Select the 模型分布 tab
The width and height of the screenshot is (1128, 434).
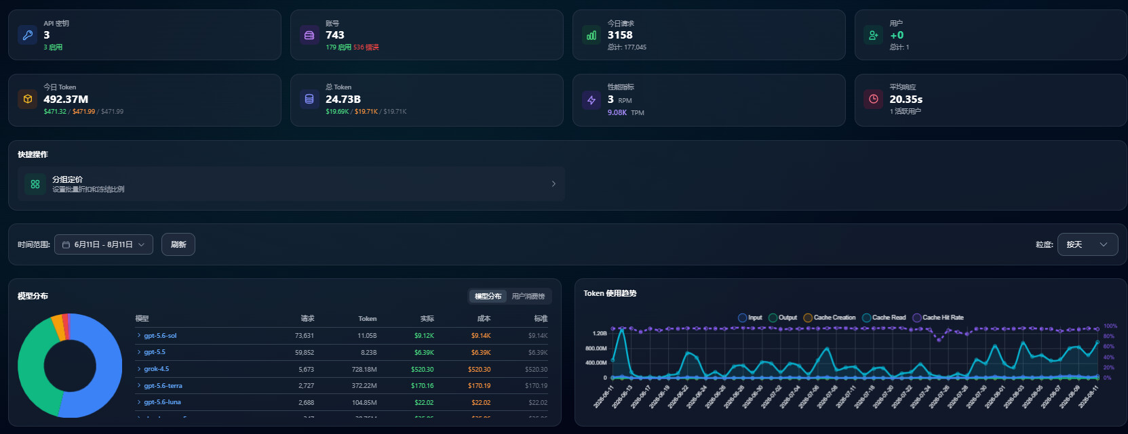click(x=488, y=297)
